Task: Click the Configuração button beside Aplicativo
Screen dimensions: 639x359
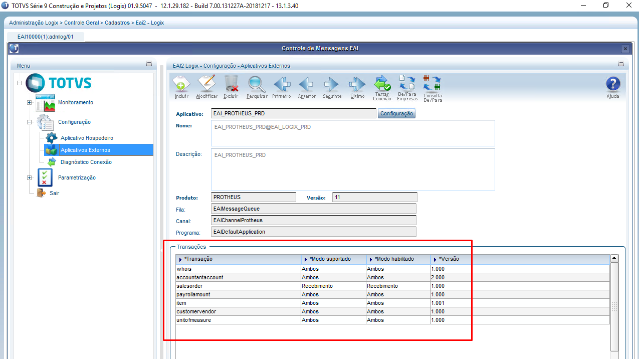Action: pos(396,114)
